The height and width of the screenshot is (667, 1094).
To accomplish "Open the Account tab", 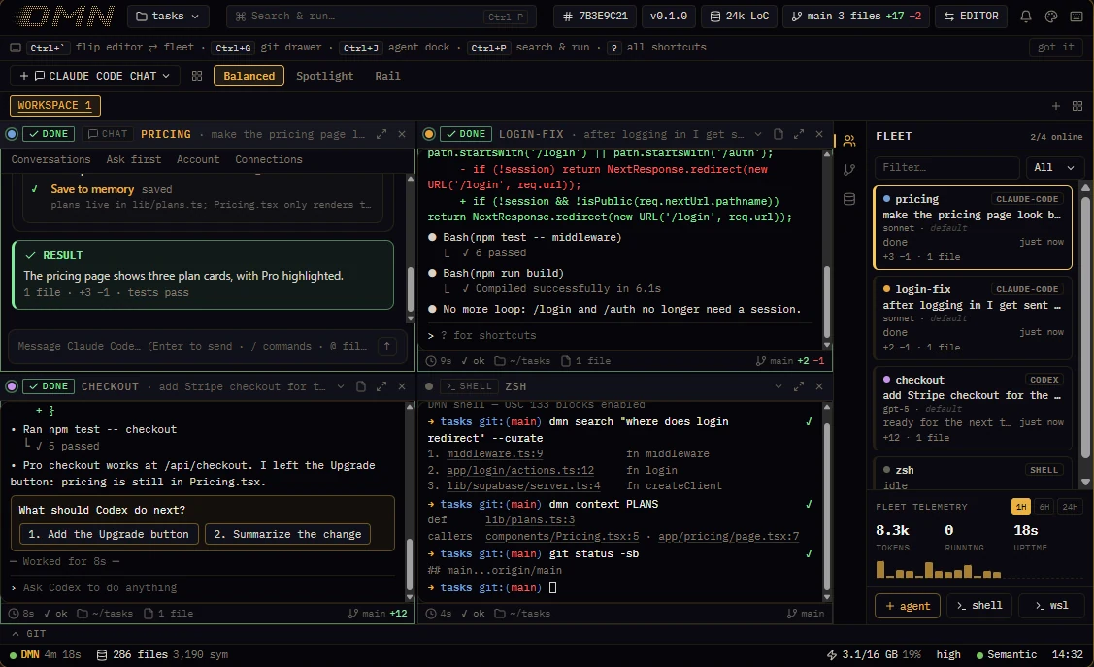I will tap(198, 160).
